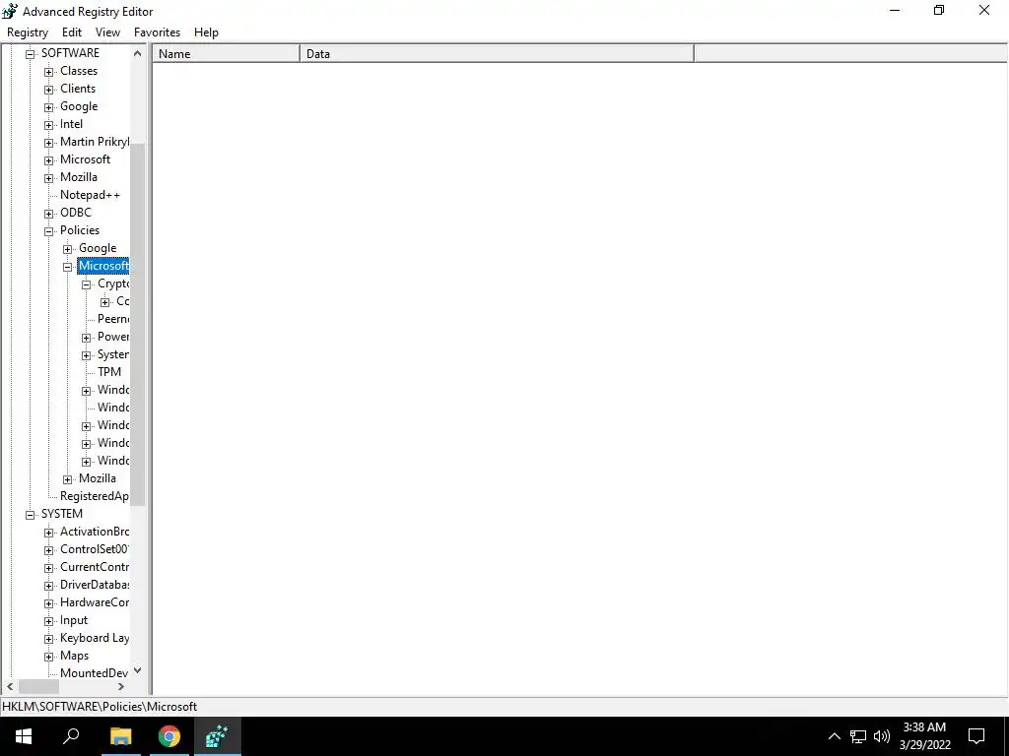Select the Input key
Viewport: 1009px width, 756px height.
click(74, 620)
